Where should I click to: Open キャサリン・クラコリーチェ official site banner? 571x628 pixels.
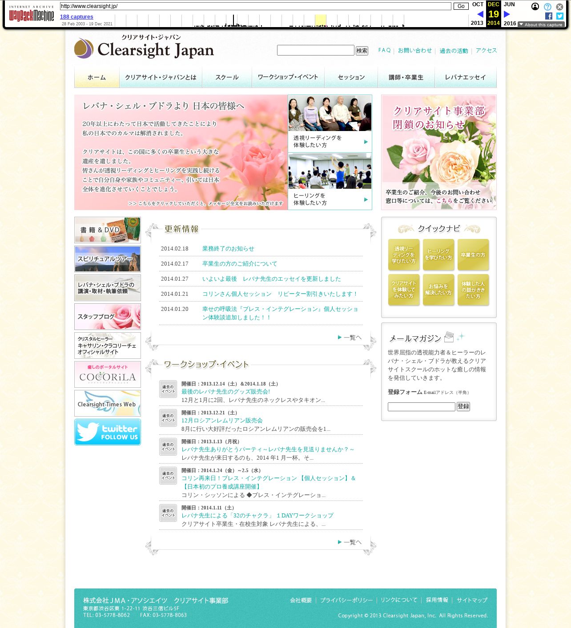108,346
